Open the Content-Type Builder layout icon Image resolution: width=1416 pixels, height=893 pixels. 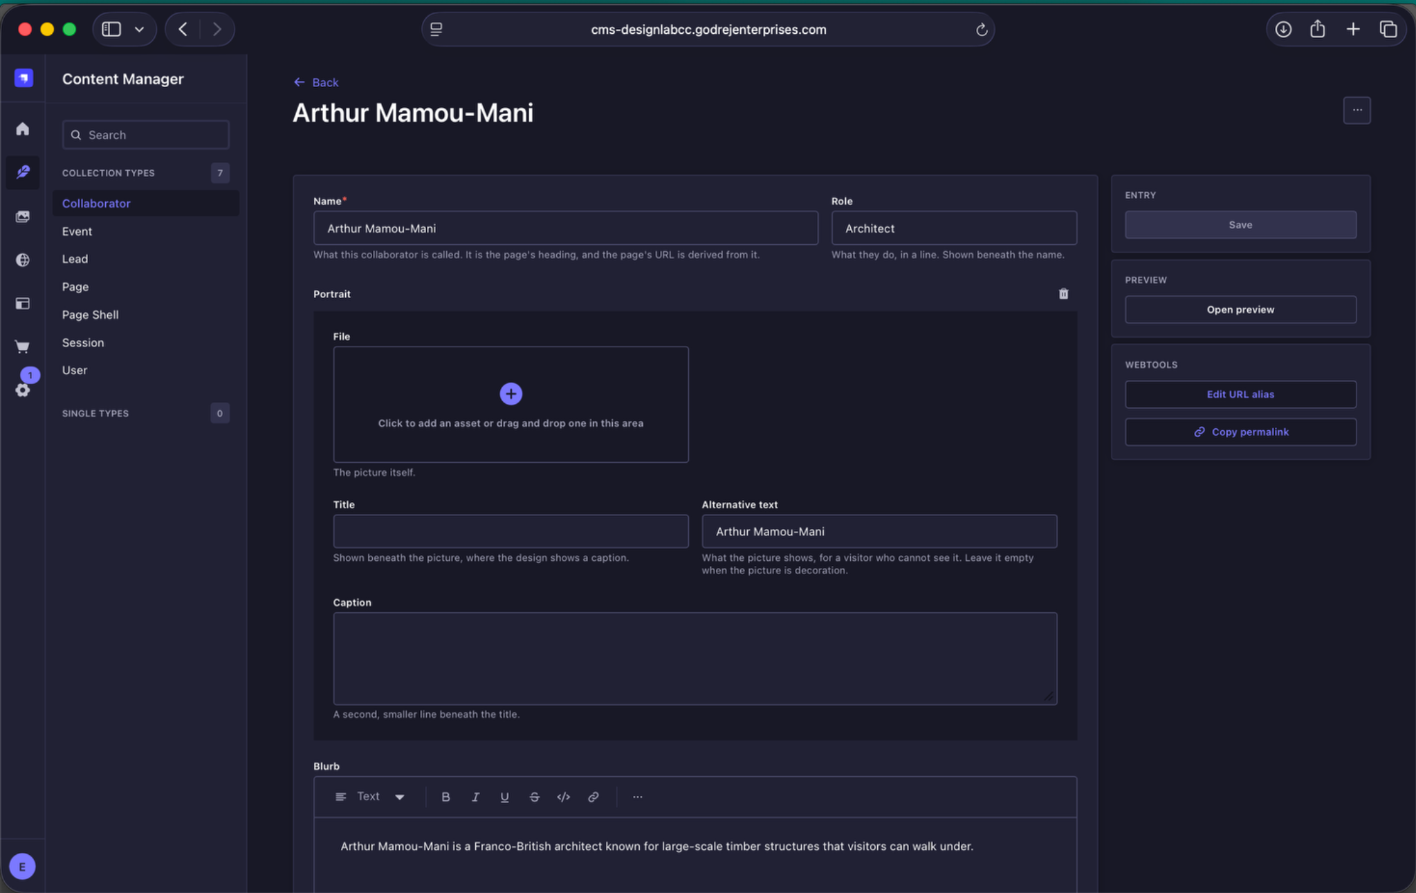click(23, 304)
